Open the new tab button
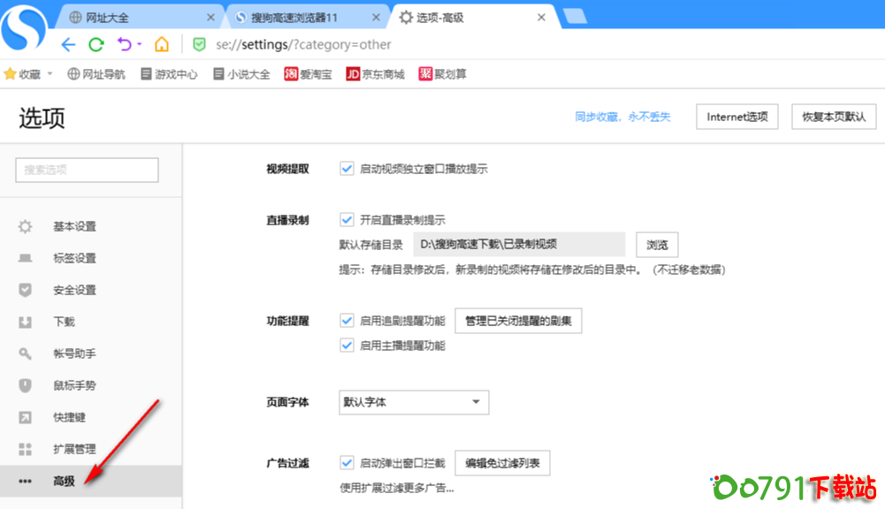 [575, 17]
